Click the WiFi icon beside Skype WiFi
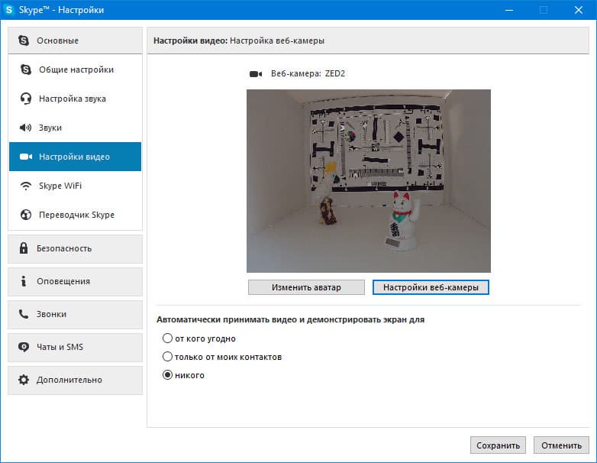The width and height of the screenshot is (597, 463). [25, 186]
